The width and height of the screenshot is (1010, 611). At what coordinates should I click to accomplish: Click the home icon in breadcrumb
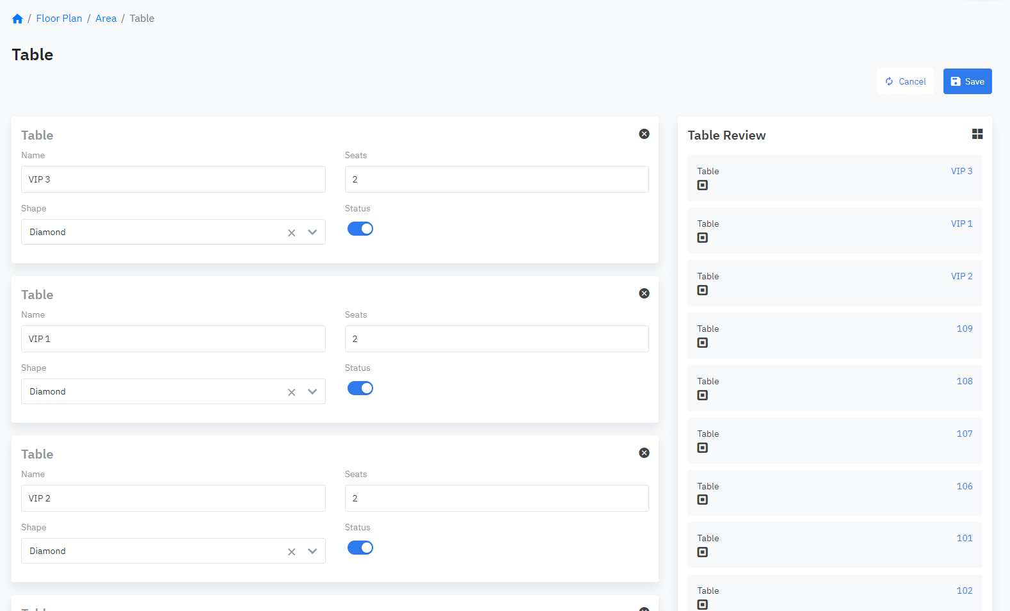(x=17, y=19)
